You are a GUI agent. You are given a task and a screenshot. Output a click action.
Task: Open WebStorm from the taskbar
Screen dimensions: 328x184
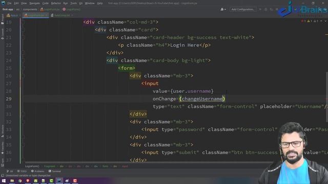coord(59,181)
